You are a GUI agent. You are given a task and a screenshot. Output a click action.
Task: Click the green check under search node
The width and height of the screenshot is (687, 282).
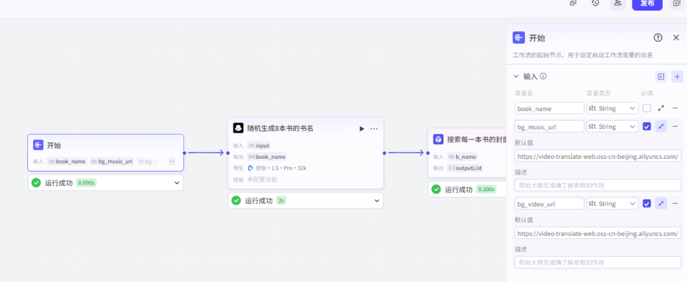click(x=436, y=189)
